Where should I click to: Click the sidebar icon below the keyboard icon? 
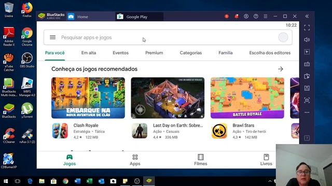(307, 76)
